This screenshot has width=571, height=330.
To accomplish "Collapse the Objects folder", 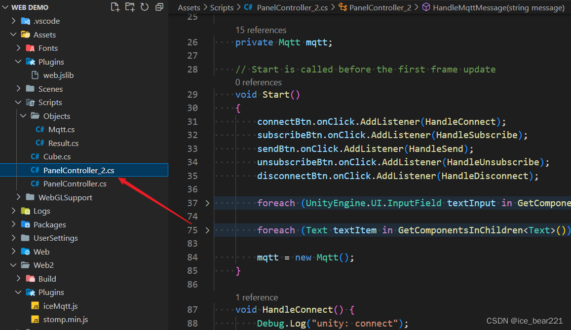I will 23,116.
